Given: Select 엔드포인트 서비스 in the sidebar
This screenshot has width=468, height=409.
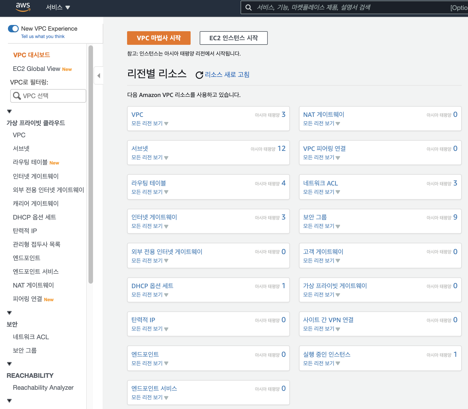Looking at the screenshot, I should (x=36, y=271).
